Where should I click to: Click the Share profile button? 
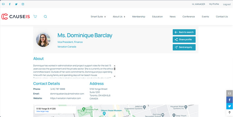click(x=184, y=40)
